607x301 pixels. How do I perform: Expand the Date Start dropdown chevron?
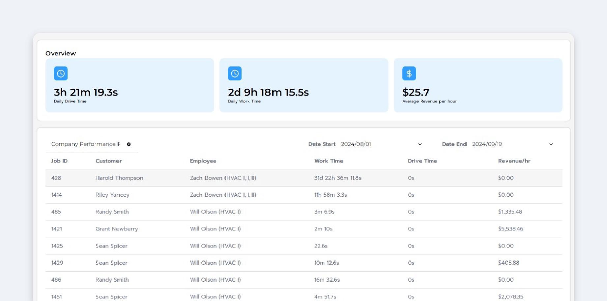click(420, 144)
